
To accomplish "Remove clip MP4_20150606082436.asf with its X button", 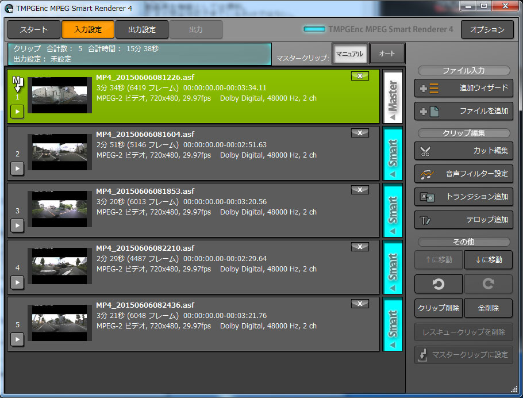I will click(360, 304).
